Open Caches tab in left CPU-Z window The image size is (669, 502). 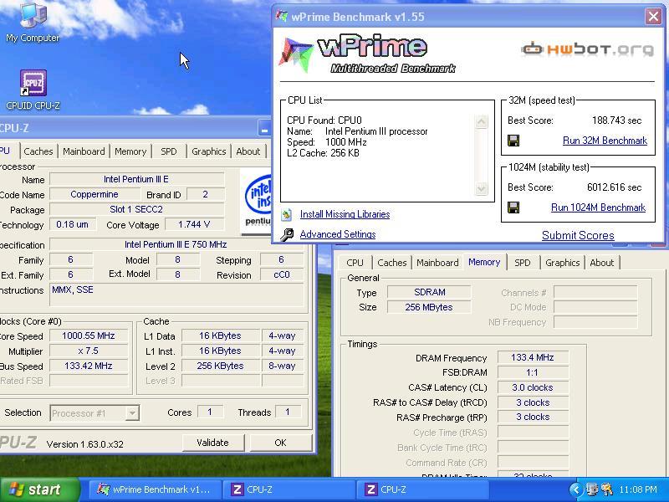pos(38,151)
